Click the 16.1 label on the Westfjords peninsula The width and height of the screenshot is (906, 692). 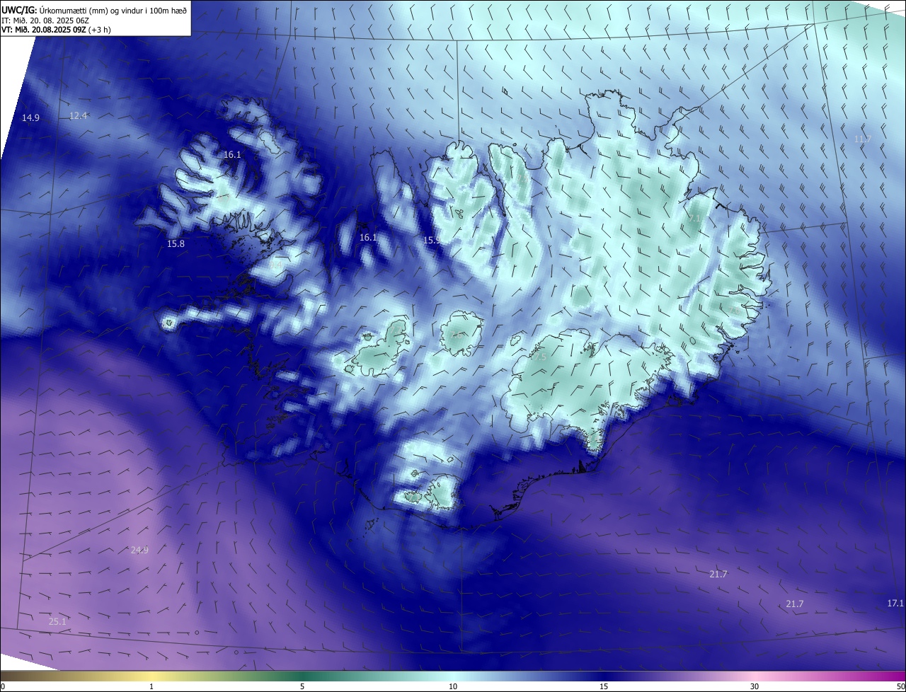(232, 155)
